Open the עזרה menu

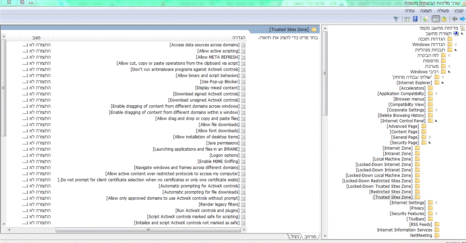[x=410, y=11]
